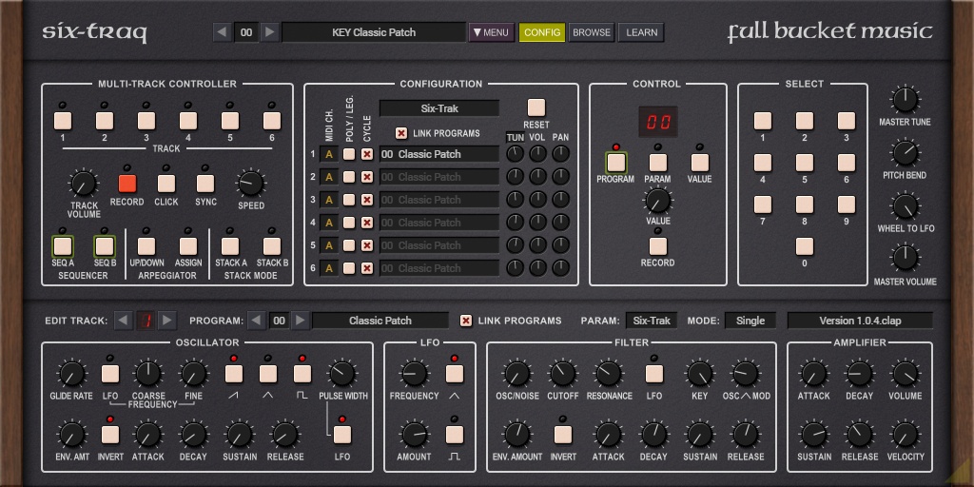Select LFO triangle wave shape

[455, 374]
